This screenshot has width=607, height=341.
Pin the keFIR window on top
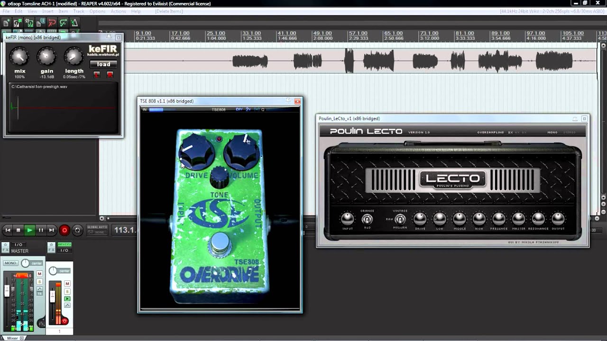(109, 37)
